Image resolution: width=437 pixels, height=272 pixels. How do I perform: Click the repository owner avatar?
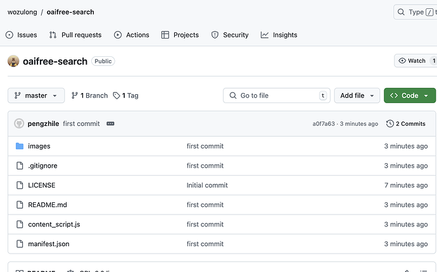[13, 61]
